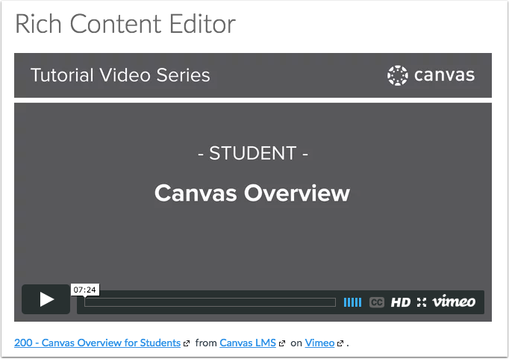Open the Canvas LMS link
Viewport: 509px width, 359px height.
coord(248,343)
